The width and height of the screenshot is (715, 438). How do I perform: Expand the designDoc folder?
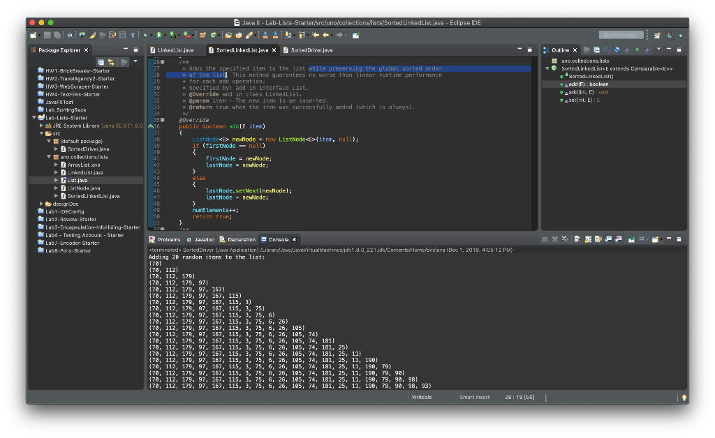41,204
